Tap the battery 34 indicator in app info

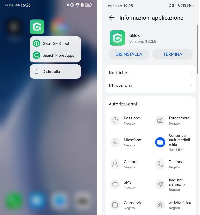point(190,5)
